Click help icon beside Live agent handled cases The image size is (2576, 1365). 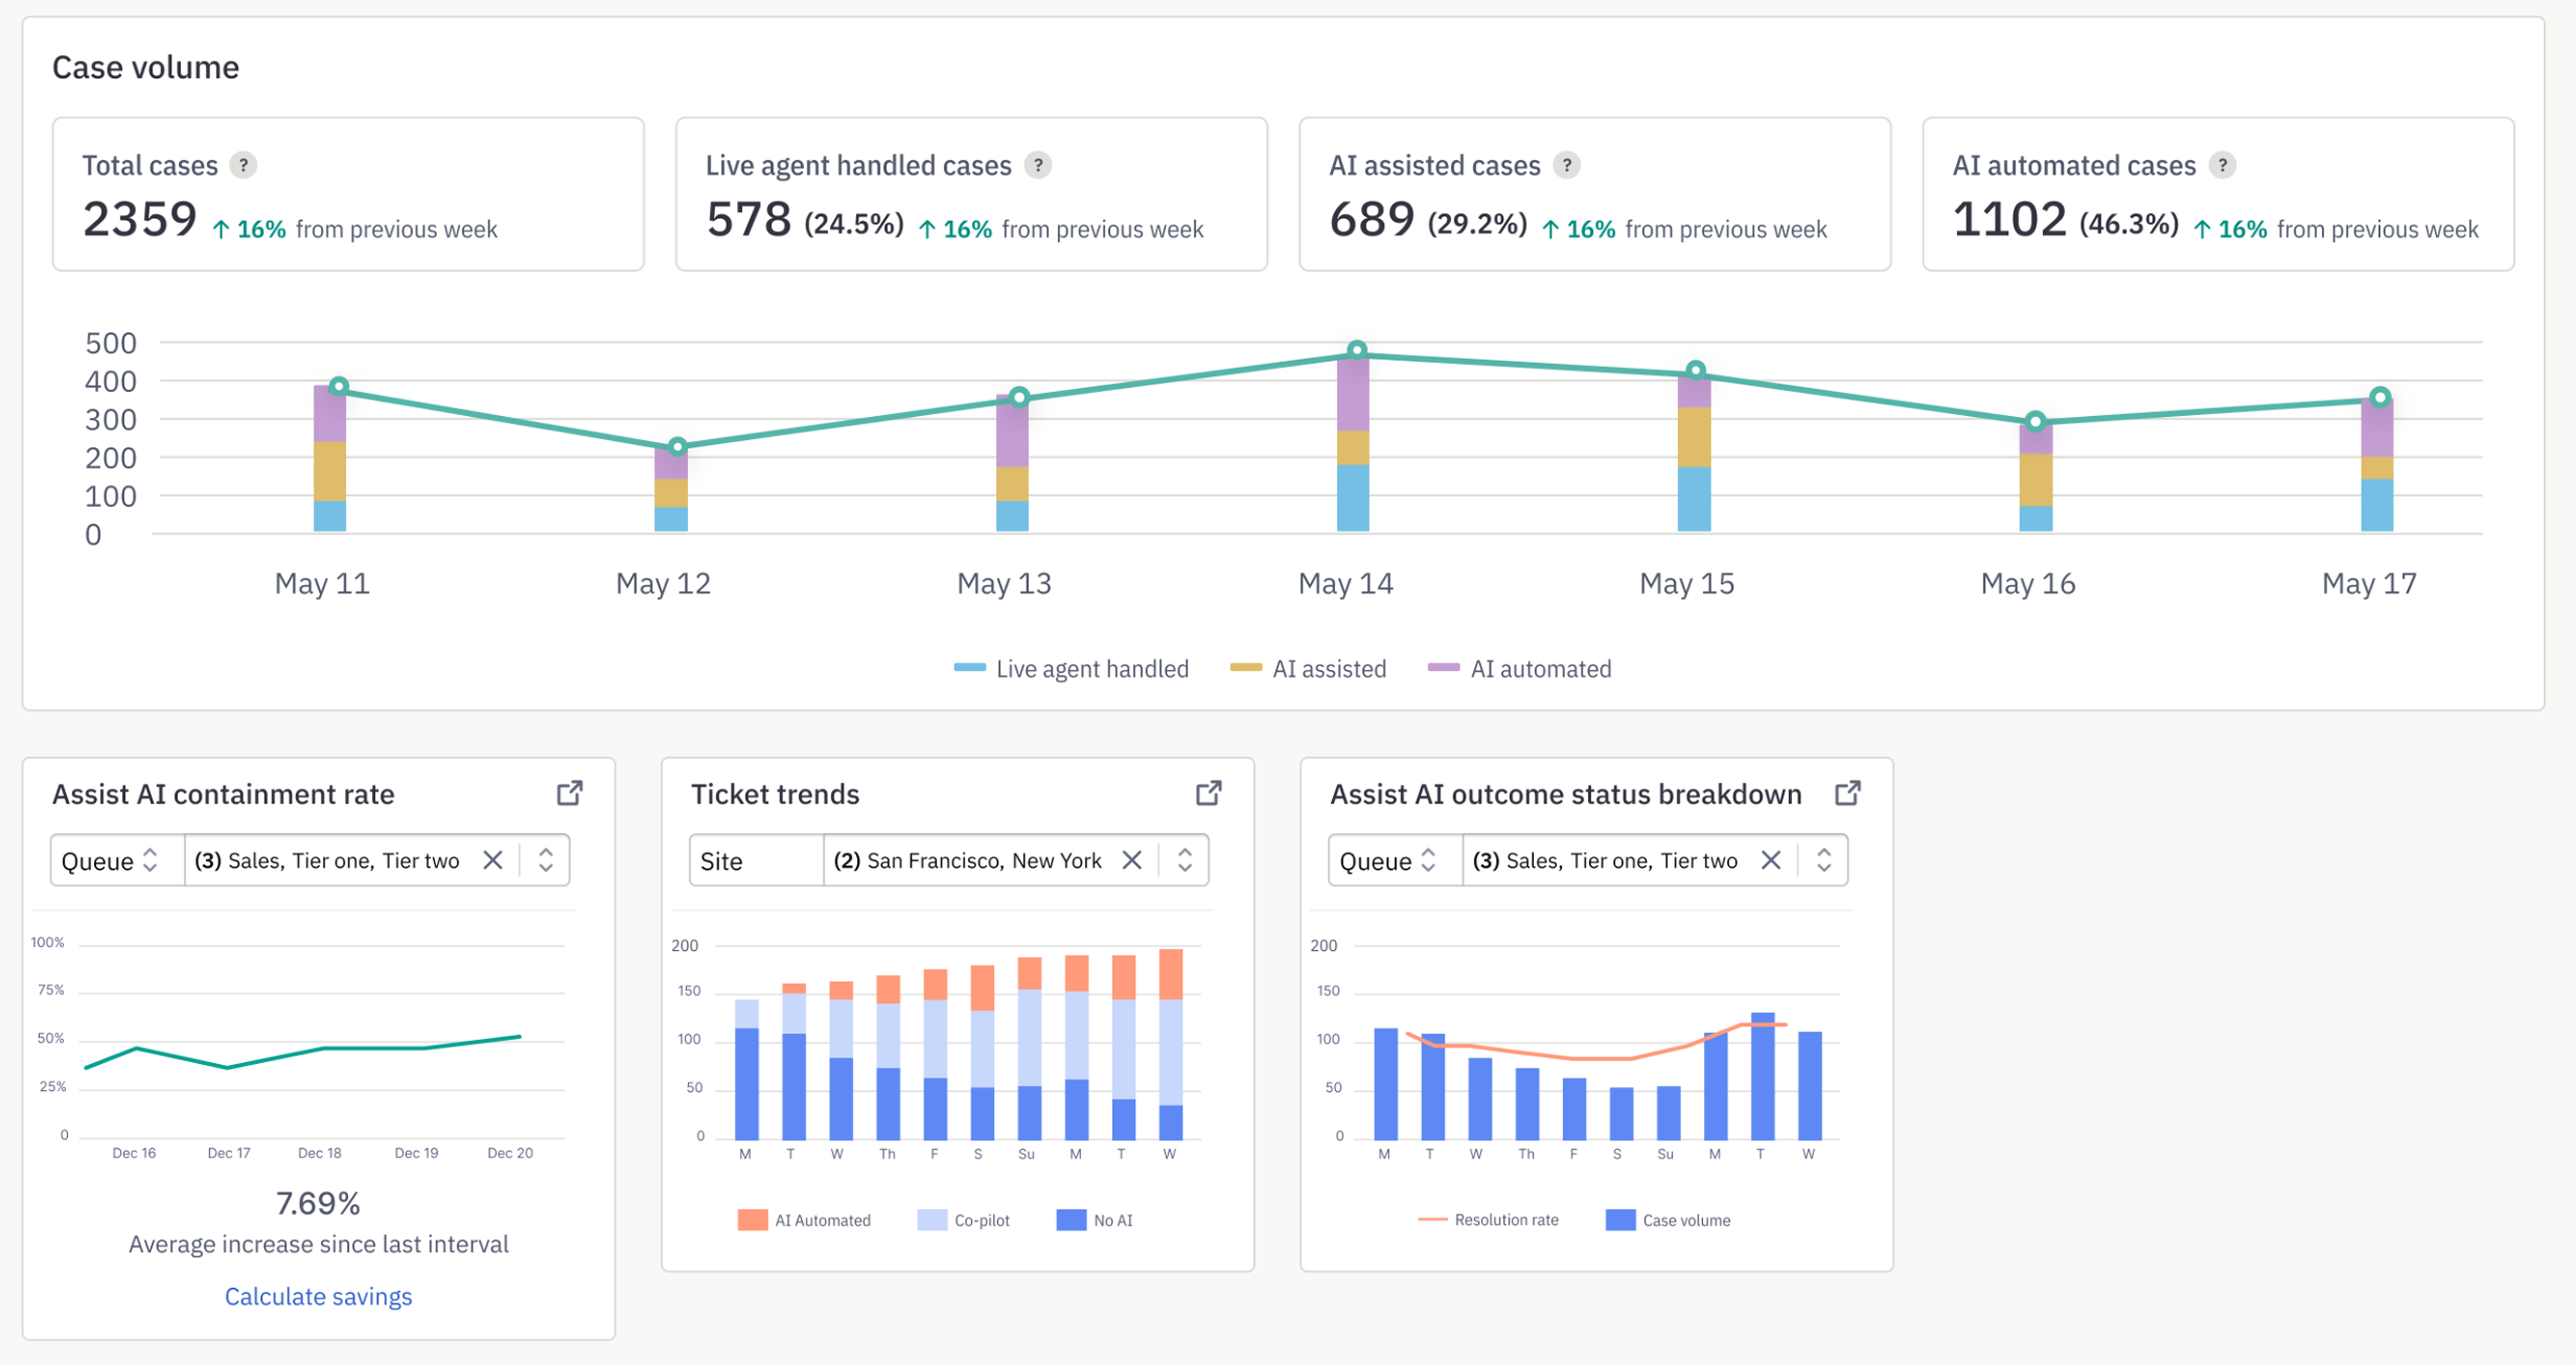click(1038, 165)
